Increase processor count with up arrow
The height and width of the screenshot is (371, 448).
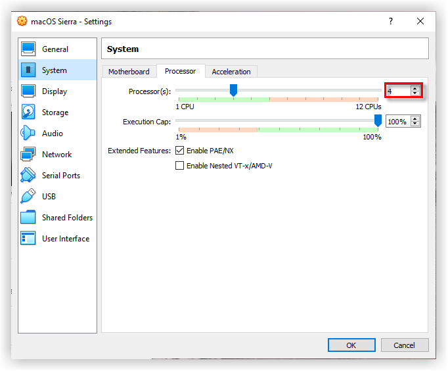tap(414, 88)
